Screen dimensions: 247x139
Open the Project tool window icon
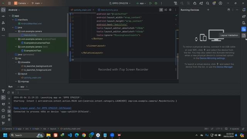(x=3, y=10)
